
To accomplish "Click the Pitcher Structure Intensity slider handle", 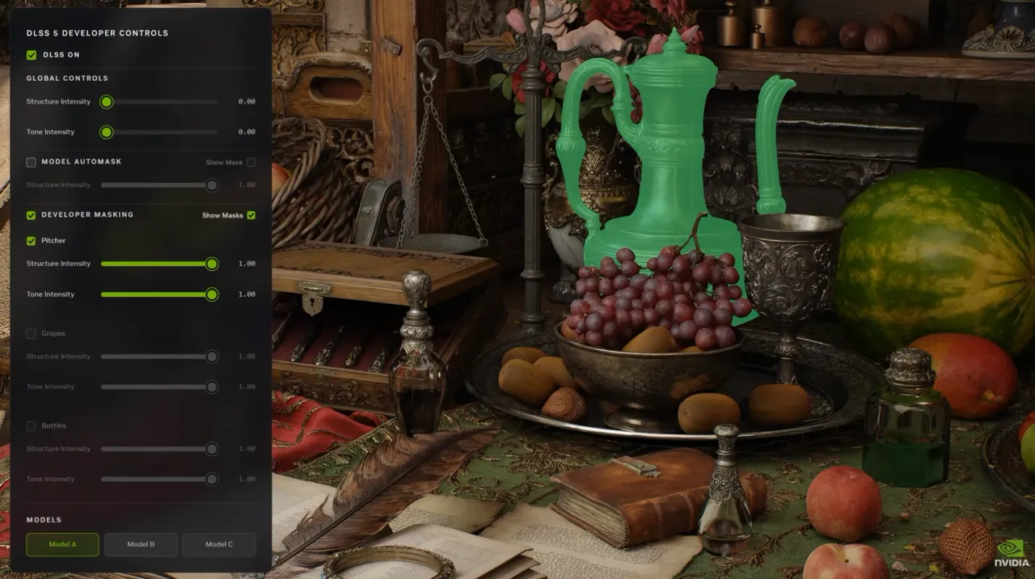I will click(212, 264).
